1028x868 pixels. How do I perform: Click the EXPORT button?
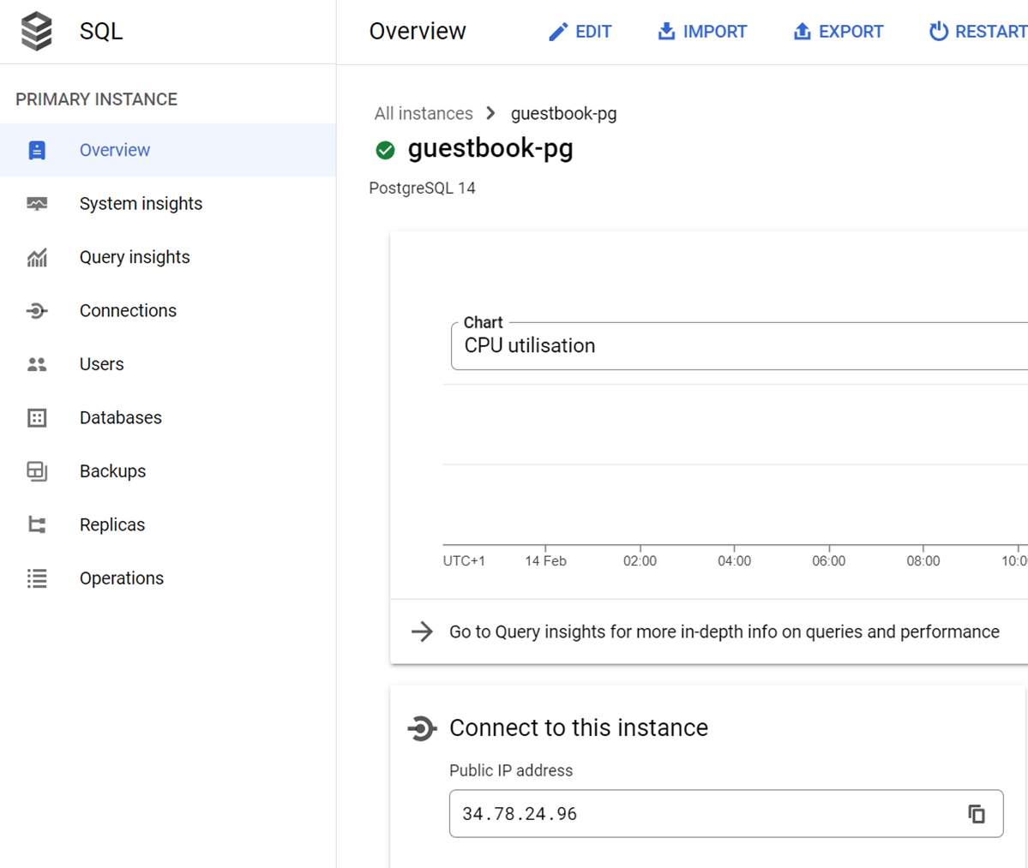click(838, 32)
